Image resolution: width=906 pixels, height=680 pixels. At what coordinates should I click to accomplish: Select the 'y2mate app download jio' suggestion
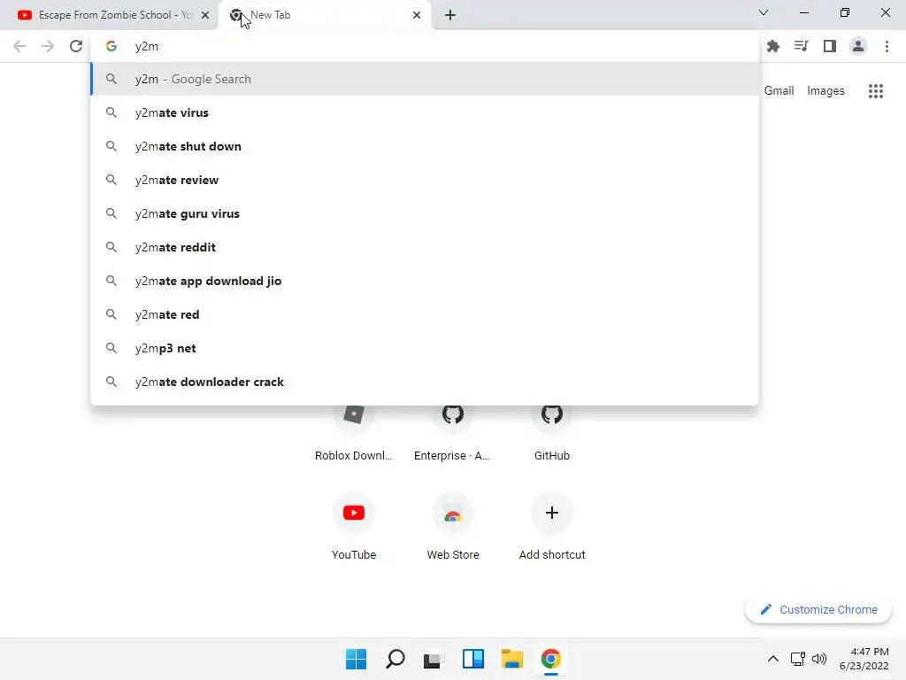click(x=425, y=281)
